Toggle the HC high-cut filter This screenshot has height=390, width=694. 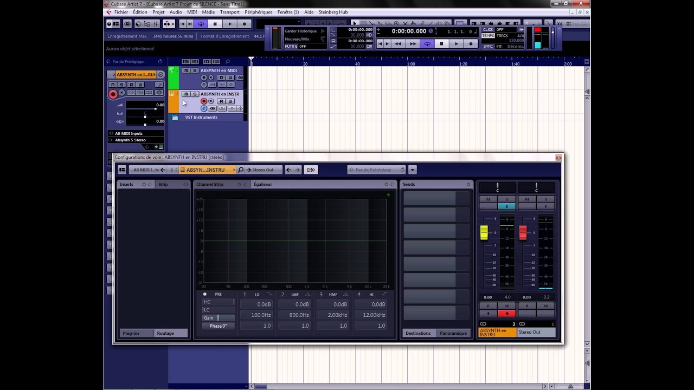coord(218,302)
